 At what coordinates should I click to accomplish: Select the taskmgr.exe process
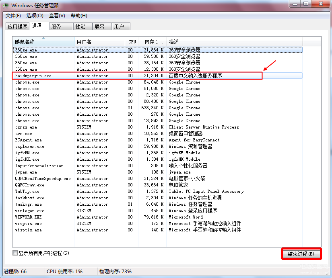(157, 204)
